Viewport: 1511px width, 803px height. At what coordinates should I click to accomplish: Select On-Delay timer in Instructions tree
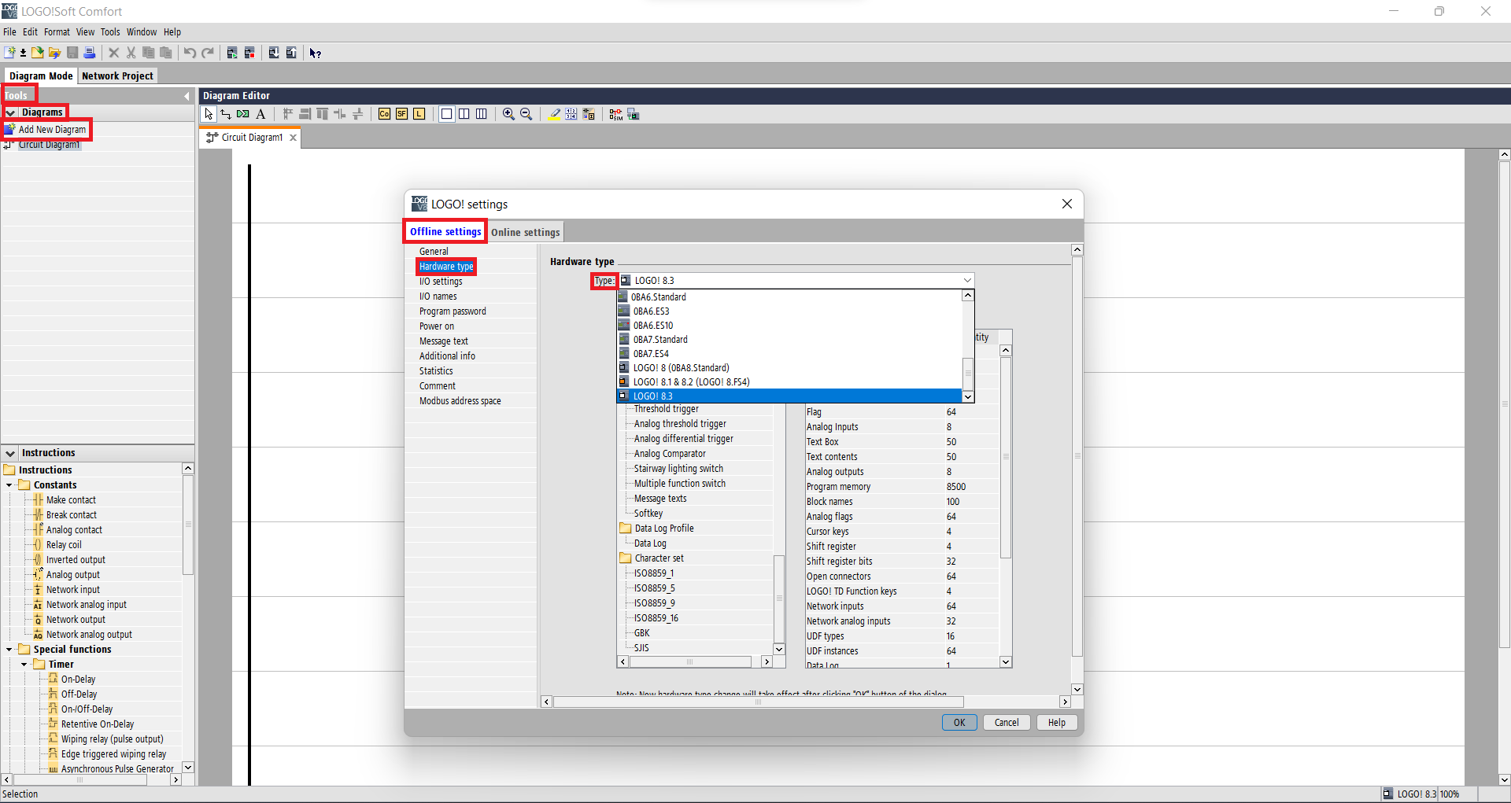click(x=79, y=680)
